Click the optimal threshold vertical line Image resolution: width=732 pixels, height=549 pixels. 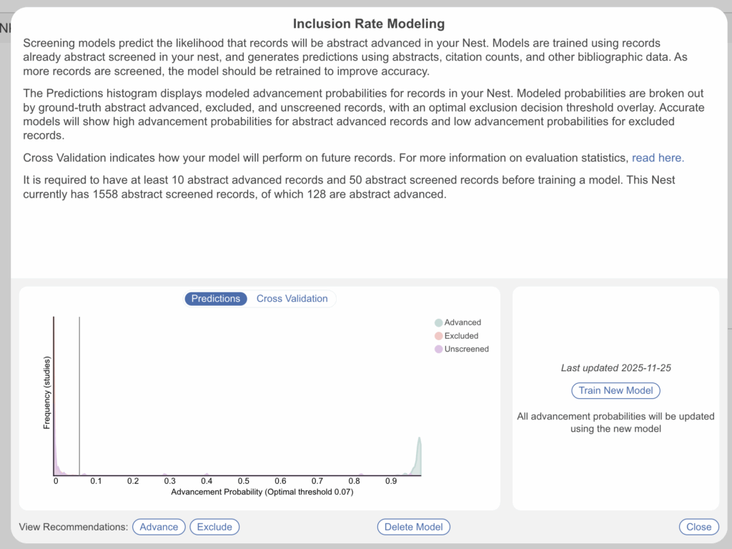pos(79,393)
